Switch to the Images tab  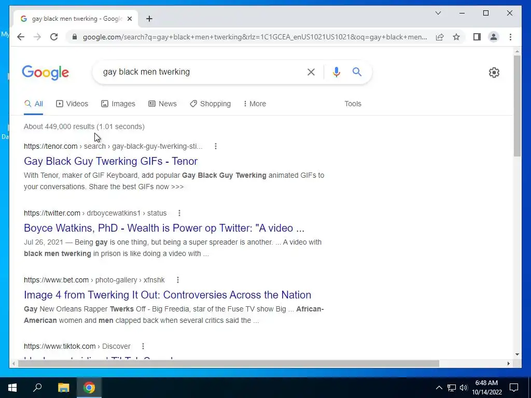click(x=118, y=104)
